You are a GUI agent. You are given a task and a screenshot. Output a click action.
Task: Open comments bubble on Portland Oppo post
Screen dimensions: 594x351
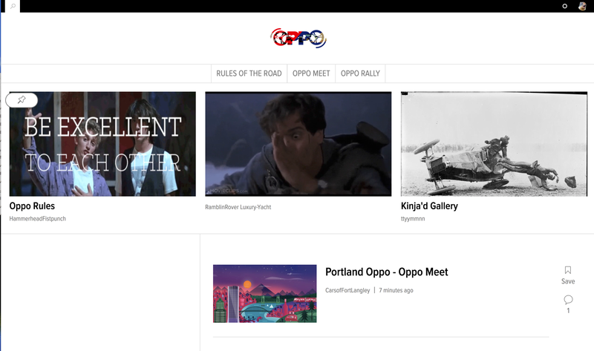[568, 300]
